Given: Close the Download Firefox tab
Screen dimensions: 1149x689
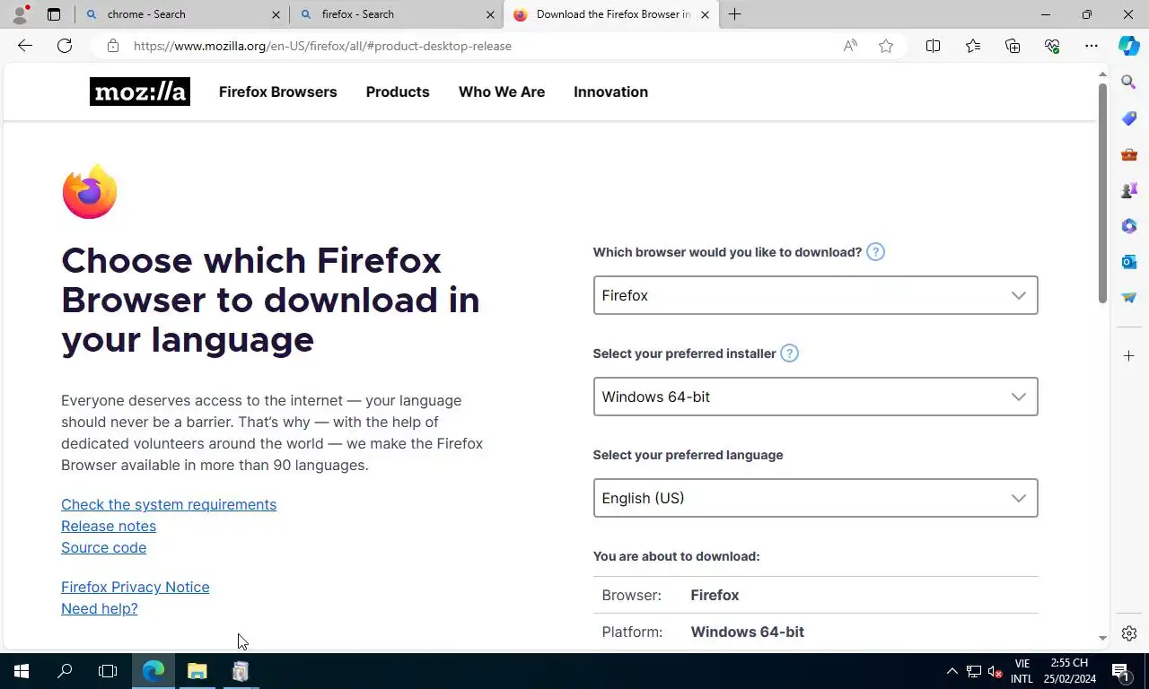Looking at the screenshot, I should coord(705,14).
